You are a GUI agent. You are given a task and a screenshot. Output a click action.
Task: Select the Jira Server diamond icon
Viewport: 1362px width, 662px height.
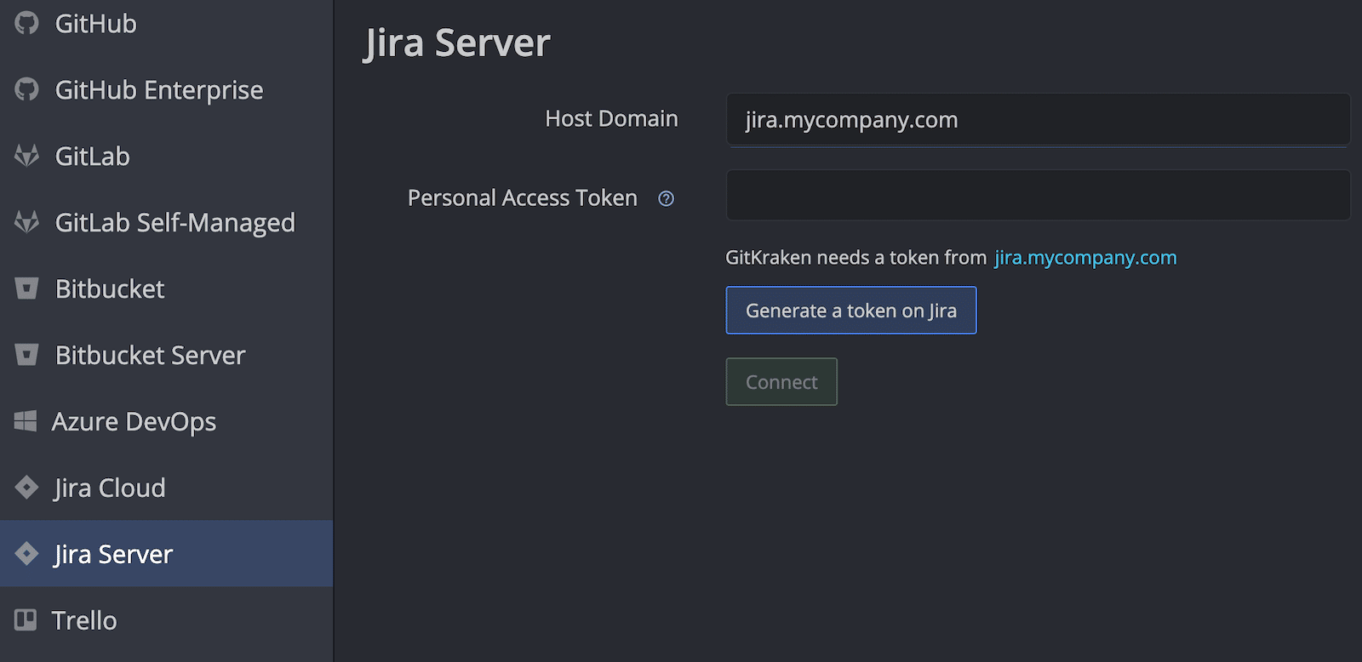(26, 554)
